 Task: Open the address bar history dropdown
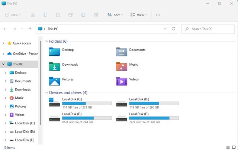[x=165, y=29]
